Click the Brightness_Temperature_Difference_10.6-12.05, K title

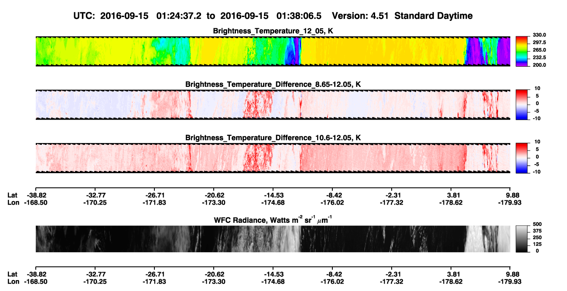(x=273, y=138)
